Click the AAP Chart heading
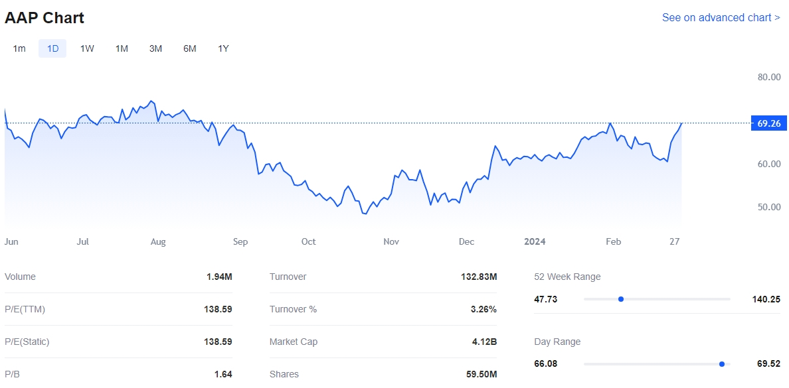789x388 pixels. tap(44, 18)
